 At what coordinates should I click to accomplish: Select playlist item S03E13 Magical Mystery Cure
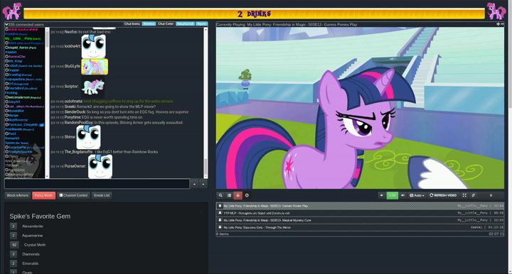click(x=360, y=220)
